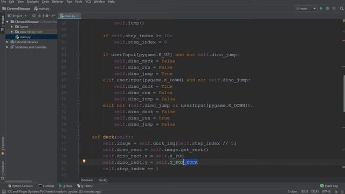Click the cursor position indicator in status bar
The width and height of the screenshot is (345, 194).
pos(305,192)
